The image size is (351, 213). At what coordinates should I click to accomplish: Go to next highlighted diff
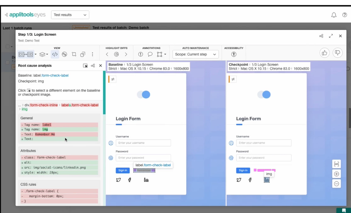pyautogui.click(x=126, y=54)
